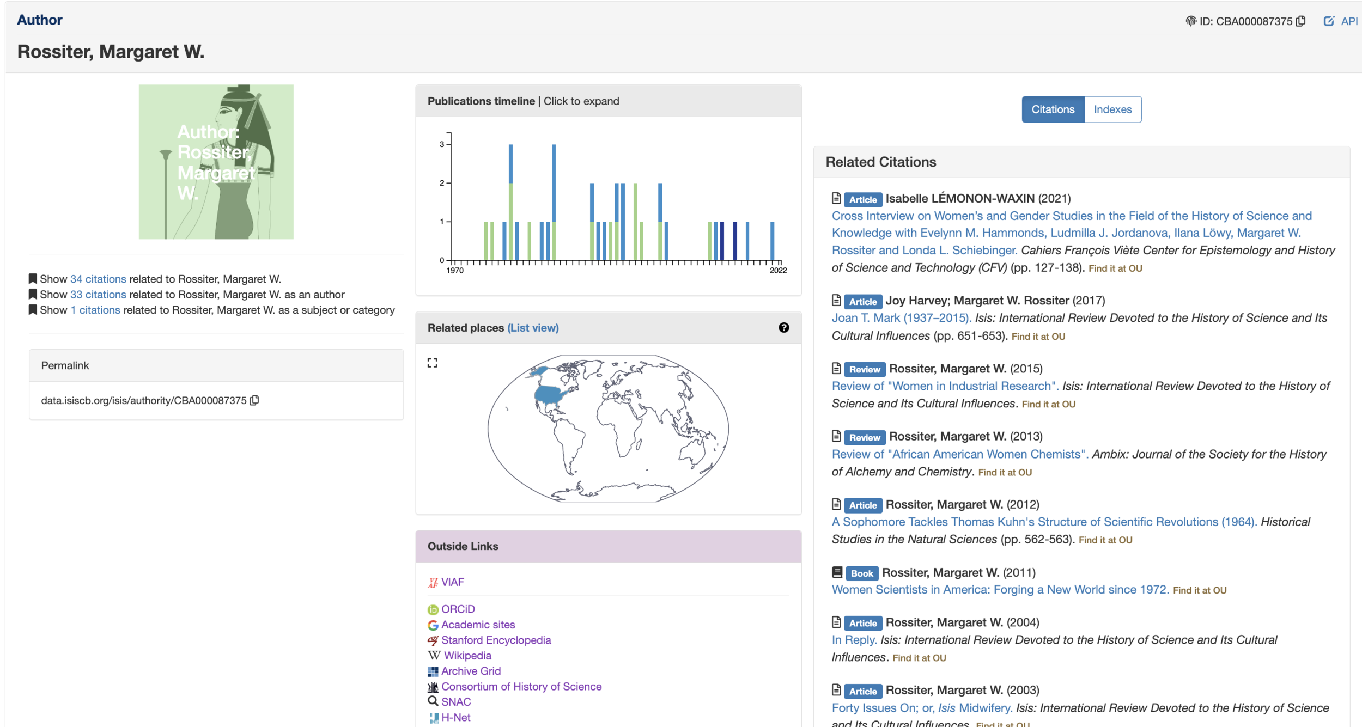Switch to the Indexes tab
Image resolution: width=1362 pixels, height=727 pixels.
click(x=1112, y=109)
